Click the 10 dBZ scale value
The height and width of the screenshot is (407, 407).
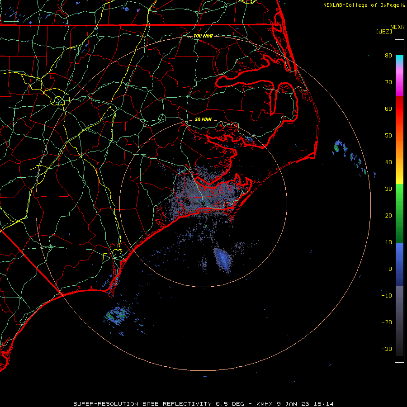388,242
